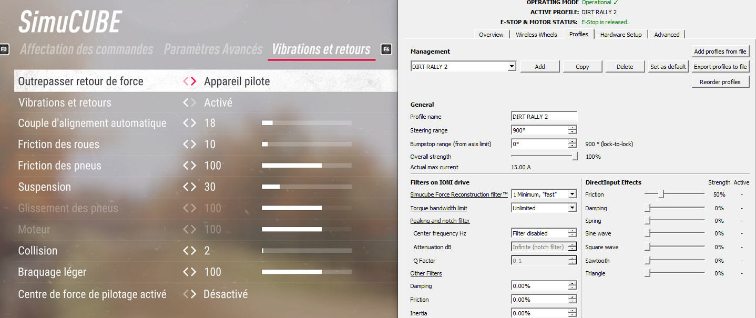Viewport: 756px width, 318px height.
Task: Toggle the Outrepasser retour de force arrows
Action: [190, 81]
